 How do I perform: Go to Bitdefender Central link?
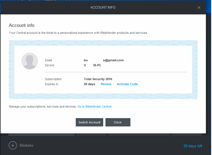coord(94,106)
